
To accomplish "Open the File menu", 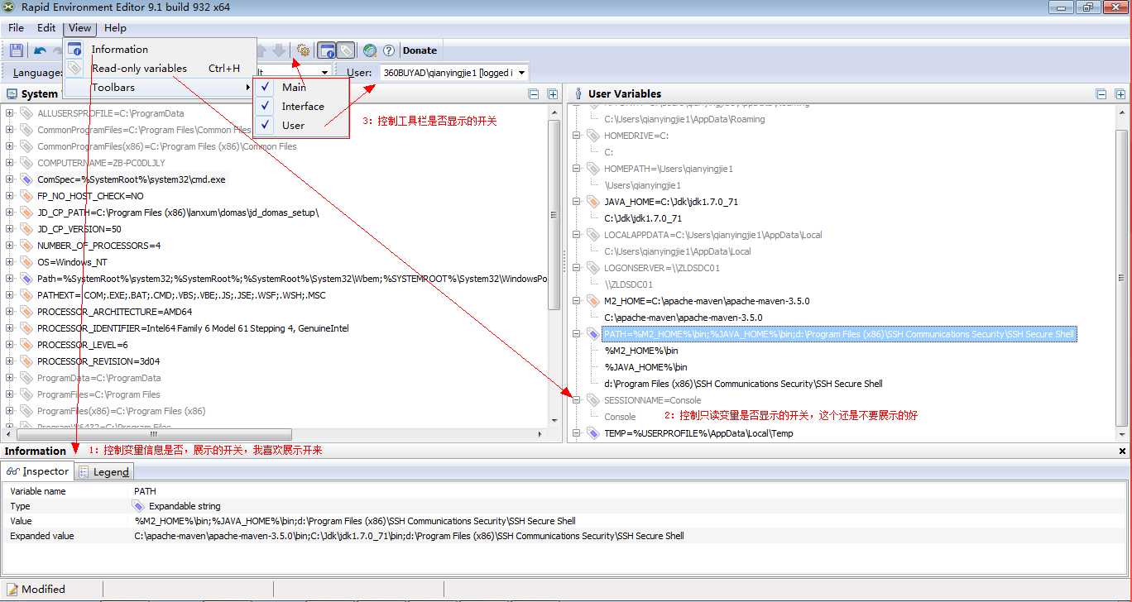I will pyautogui.click(x=17, y=28).
